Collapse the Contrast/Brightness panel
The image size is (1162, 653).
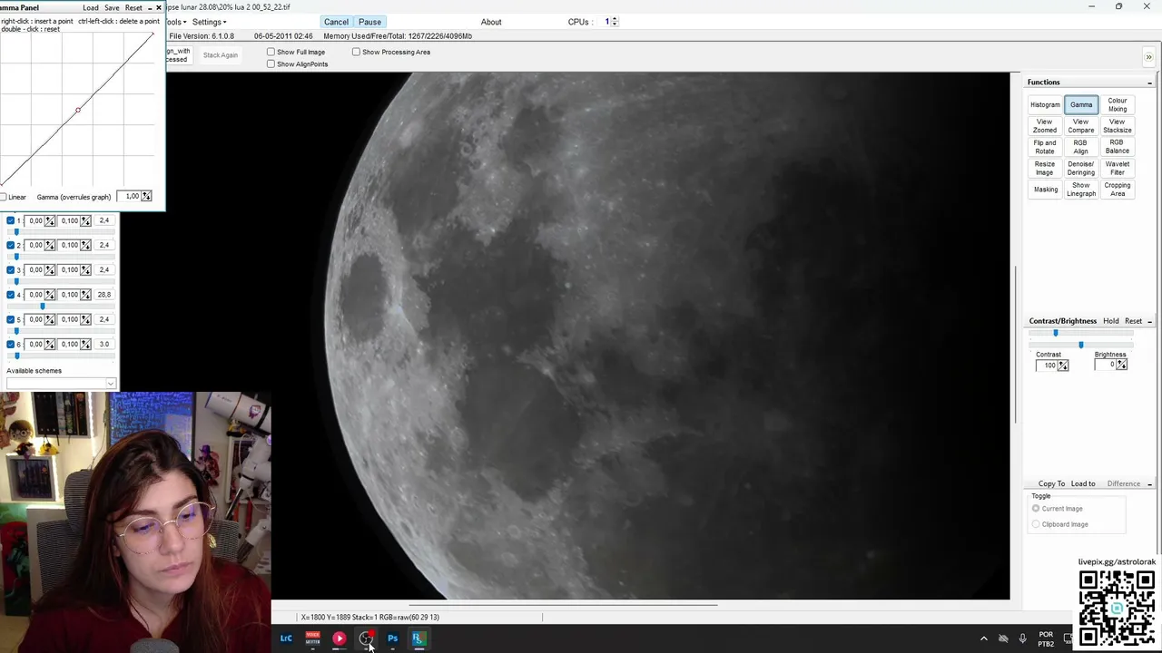1149,321
